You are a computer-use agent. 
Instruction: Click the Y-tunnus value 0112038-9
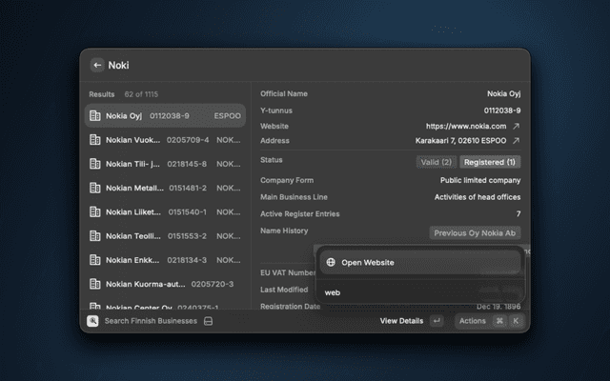[x=502, y=110]
